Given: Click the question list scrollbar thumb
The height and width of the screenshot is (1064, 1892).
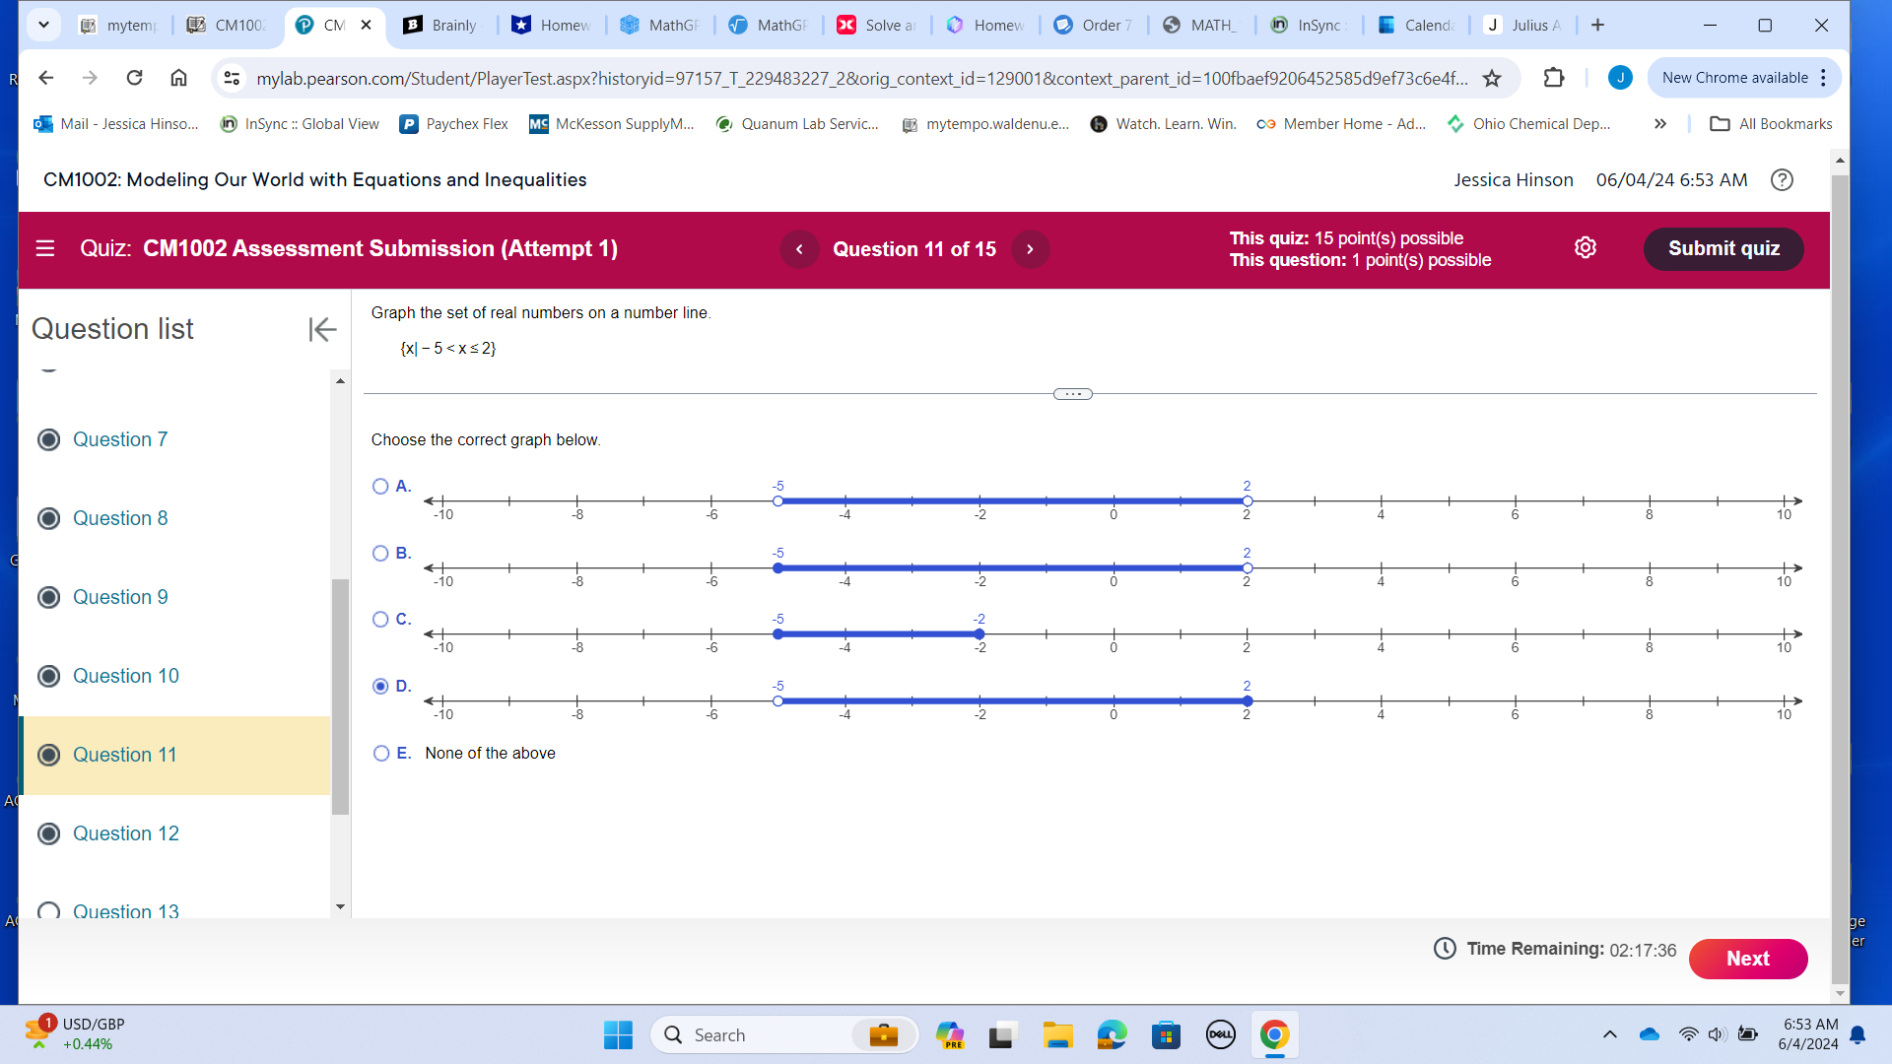Looking at the screenshot, I should pos(340,696).
